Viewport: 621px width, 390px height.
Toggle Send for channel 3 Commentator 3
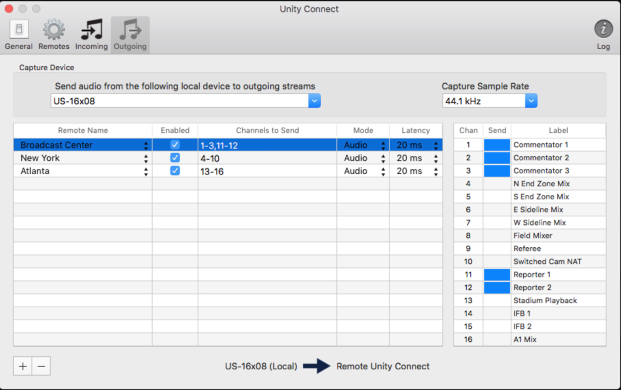[x=497, y=171]
